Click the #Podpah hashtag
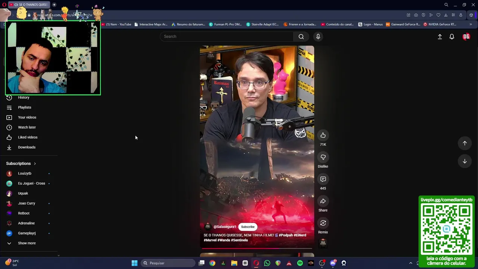Image resolution: width=478 pixels, height=269 pixels. 286,235
